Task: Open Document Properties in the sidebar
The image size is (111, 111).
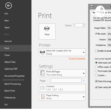Action: pyautogui.click(x=14, y=76)
